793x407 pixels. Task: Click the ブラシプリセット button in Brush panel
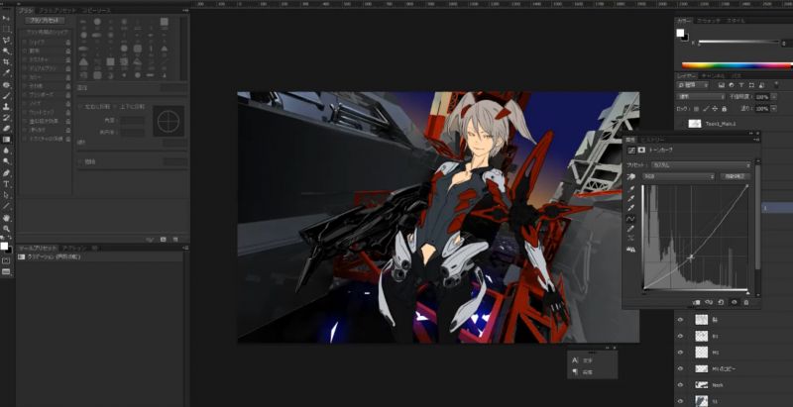click(45, 21)
